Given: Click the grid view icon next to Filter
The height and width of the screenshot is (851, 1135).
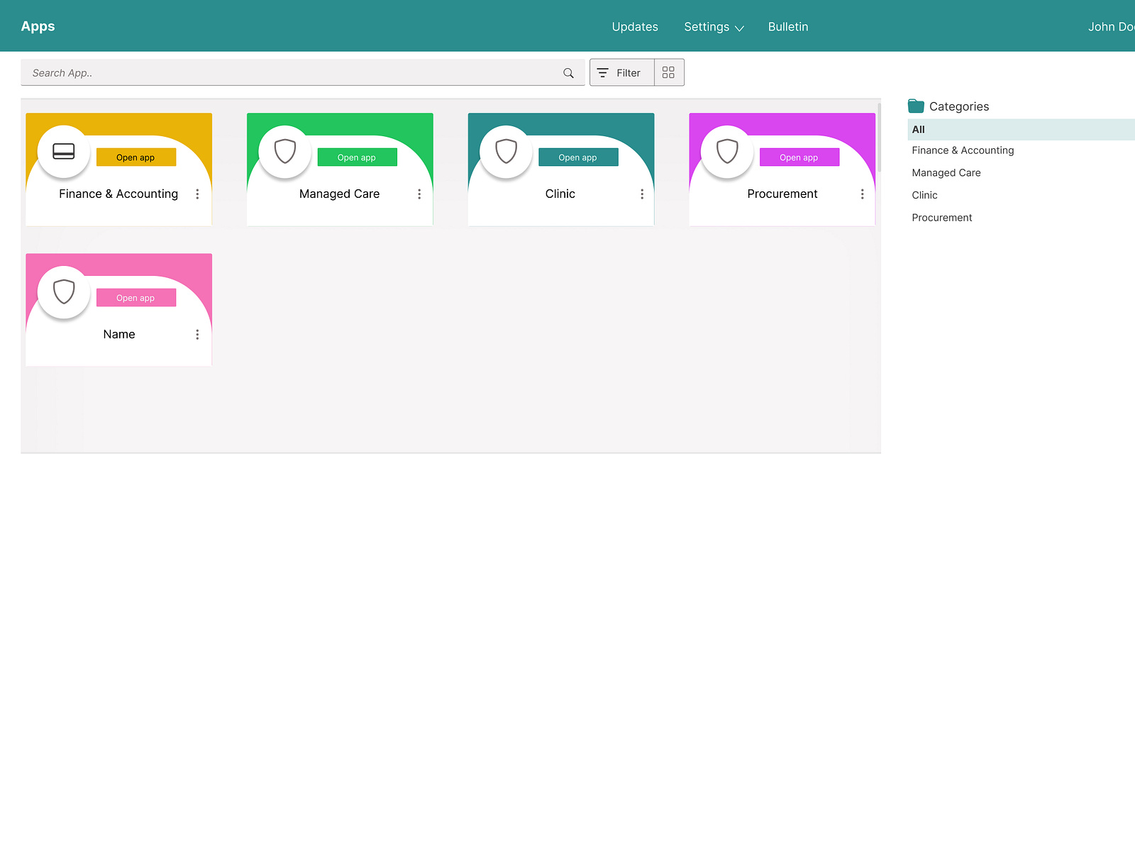Looking at the screenshot, I should [x=668, y=72].
